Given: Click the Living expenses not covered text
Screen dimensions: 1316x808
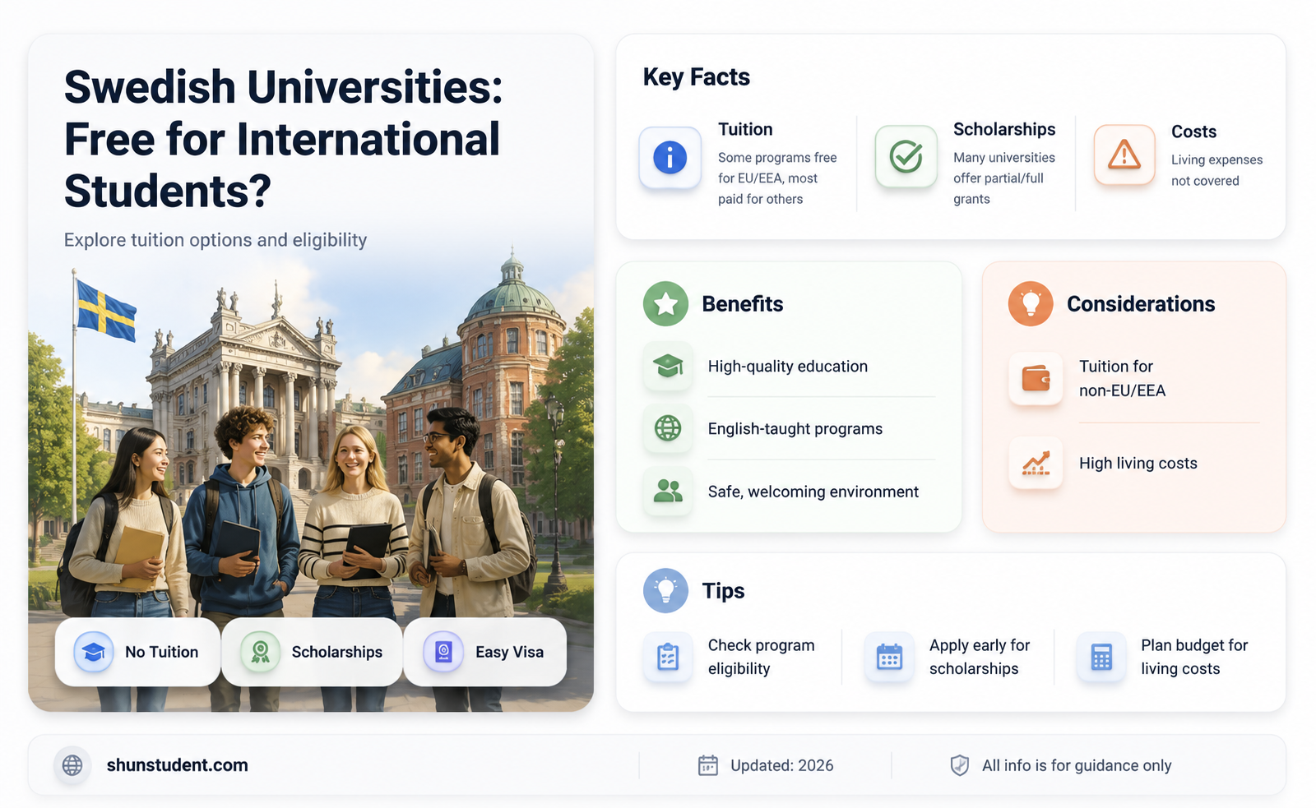Looking at the screenshot, I should [x=1216, y=170].
